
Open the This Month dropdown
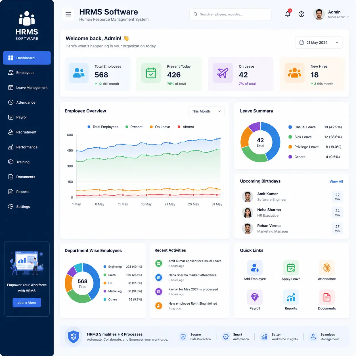point(206,111)
